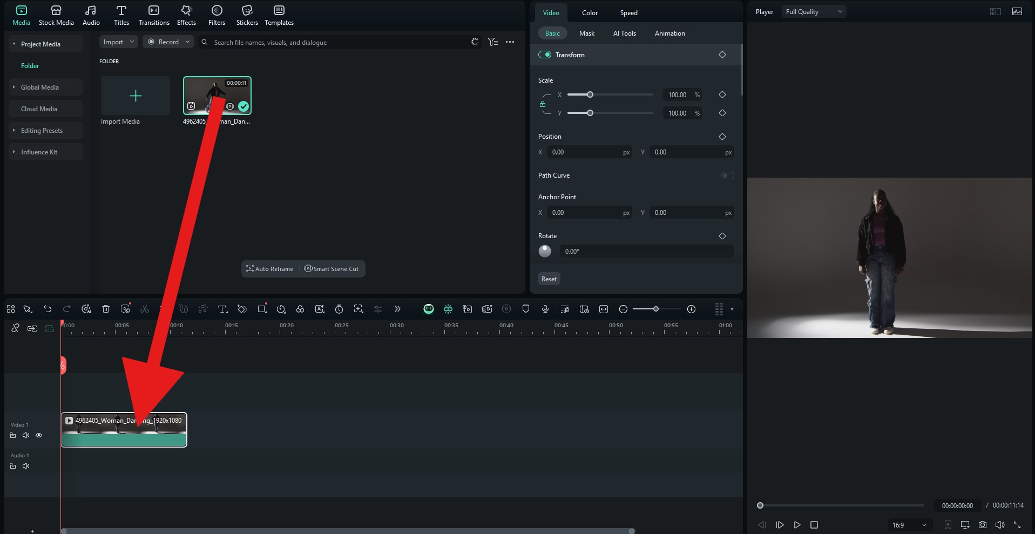Click the Scale X slider handle
The height and width of the screenshot is (534, 1035).
[x=590, y=94]
